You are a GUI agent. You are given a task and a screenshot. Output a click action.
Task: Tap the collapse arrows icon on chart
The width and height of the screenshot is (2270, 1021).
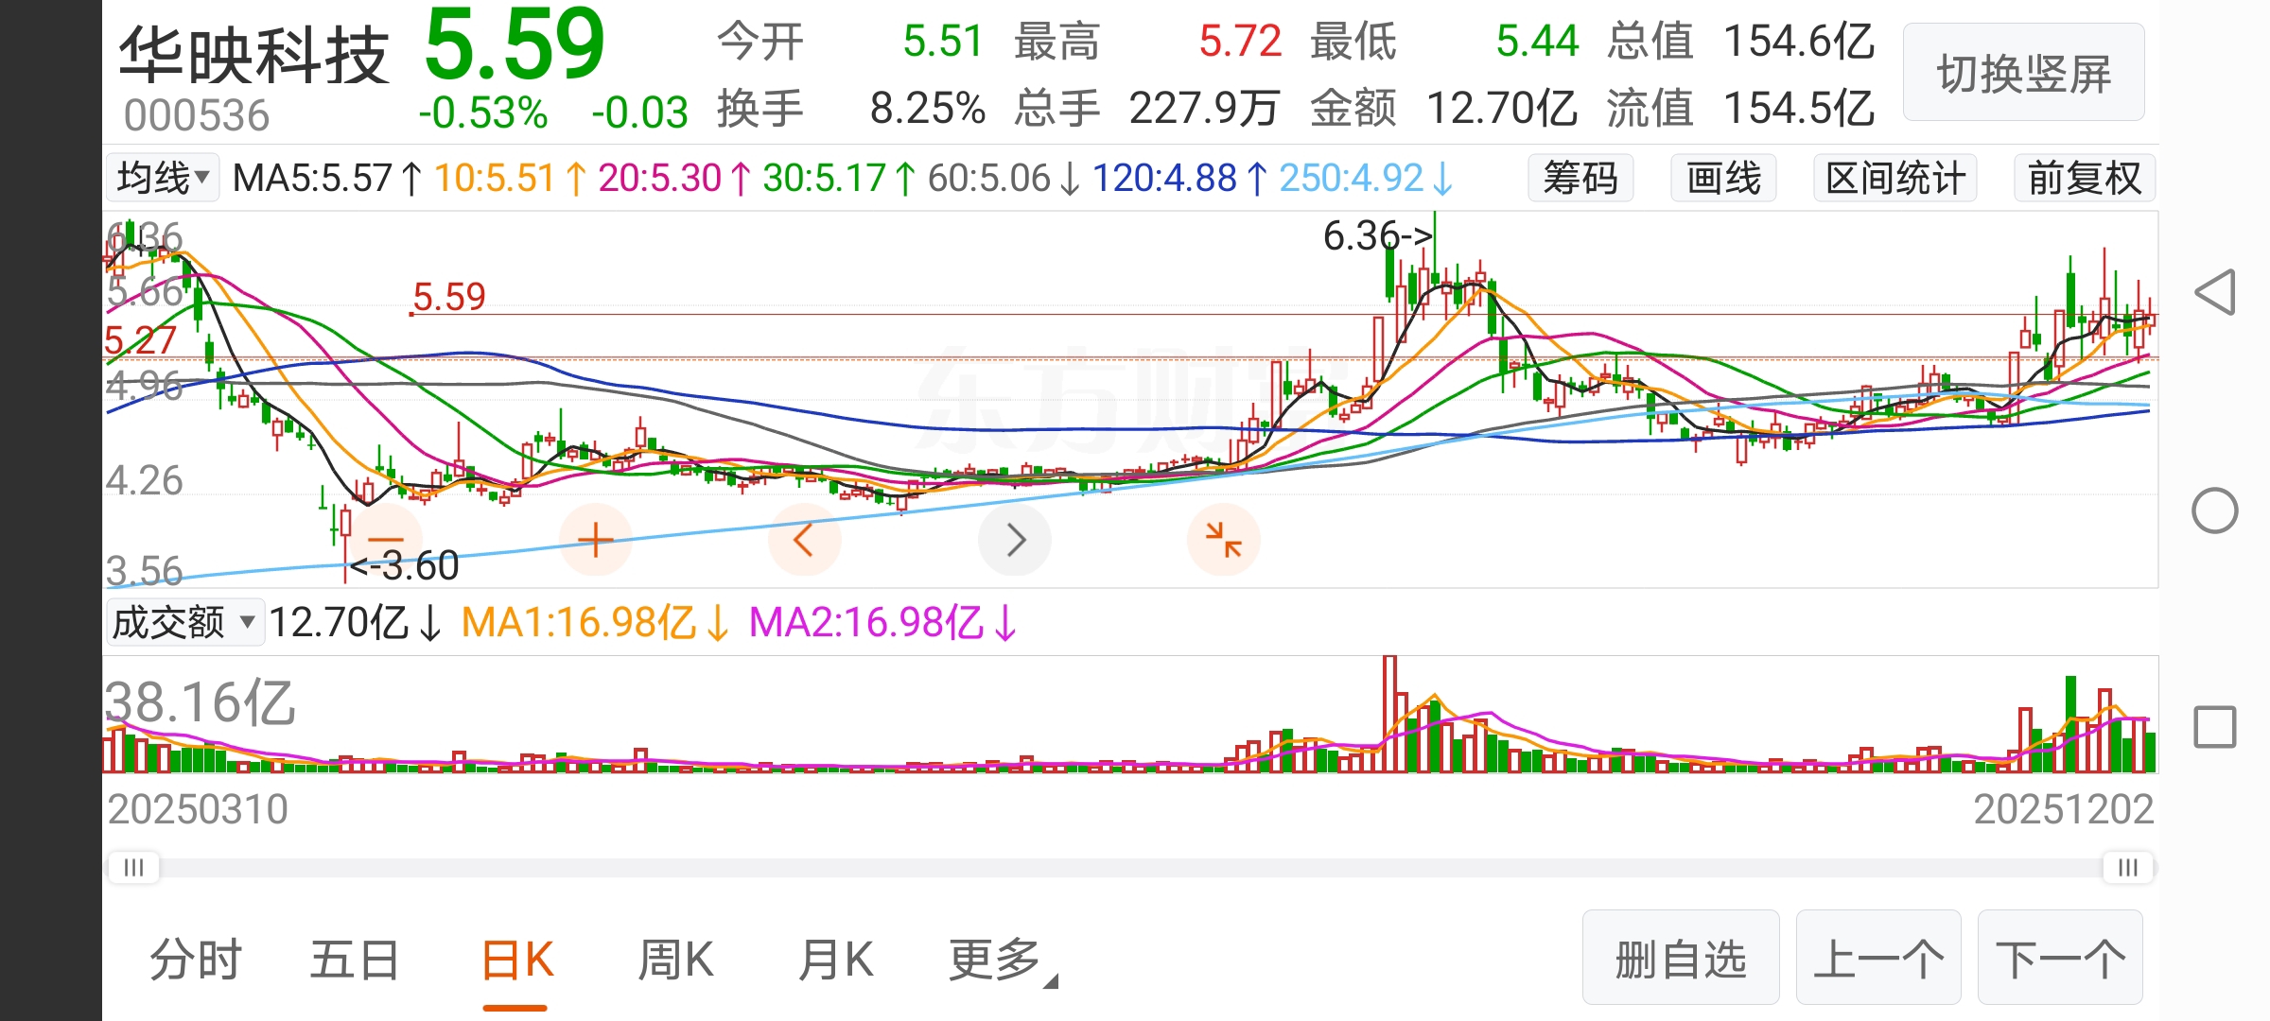pyautogui.click(x=1223, y=540)
